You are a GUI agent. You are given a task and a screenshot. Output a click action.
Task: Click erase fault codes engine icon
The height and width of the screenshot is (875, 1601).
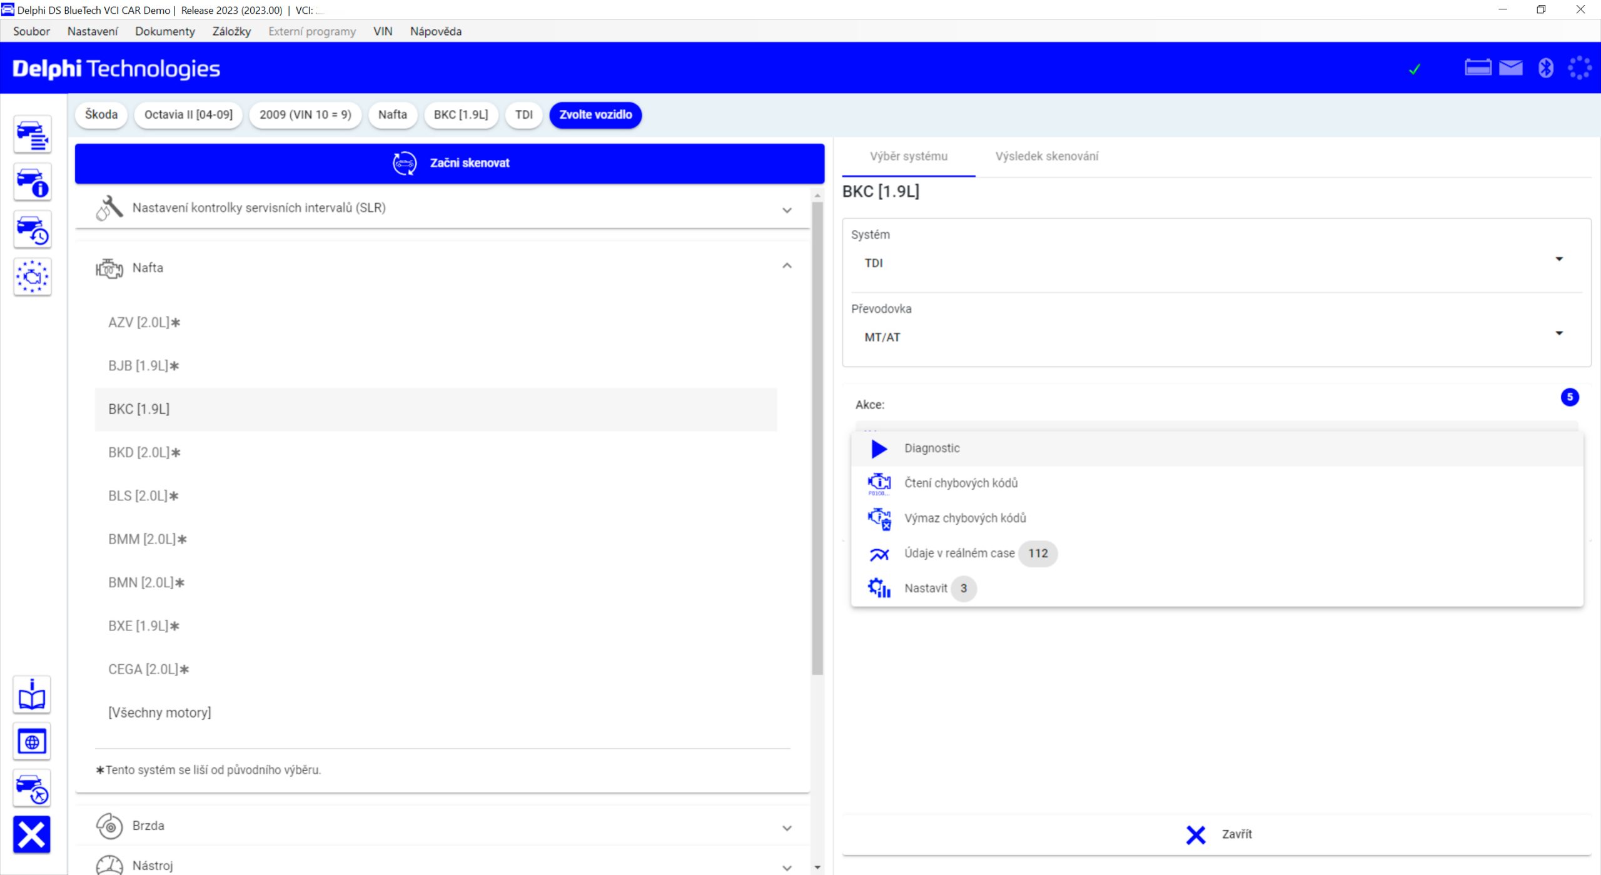(879, 518)
